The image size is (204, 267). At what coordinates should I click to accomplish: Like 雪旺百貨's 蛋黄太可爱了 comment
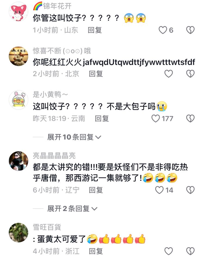click(x=169, y=251)
